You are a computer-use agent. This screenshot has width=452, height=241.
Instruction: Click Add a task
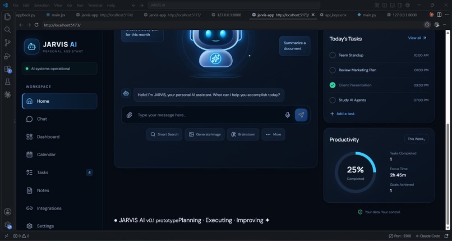tap(342, 113)
